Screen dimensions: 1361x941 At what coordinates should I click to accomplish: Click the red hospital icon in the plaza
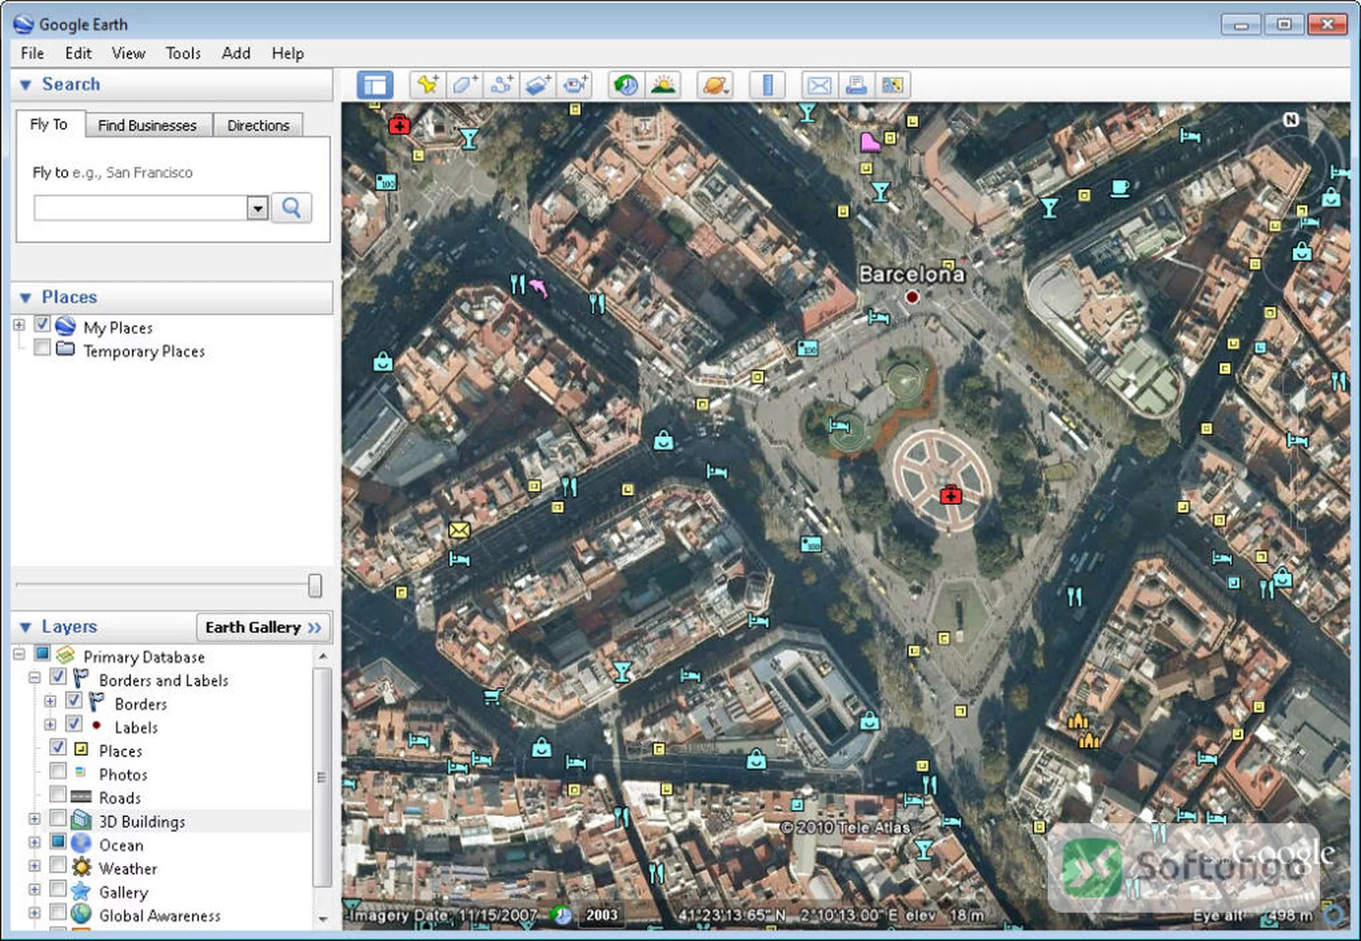(x=951, y=494)
